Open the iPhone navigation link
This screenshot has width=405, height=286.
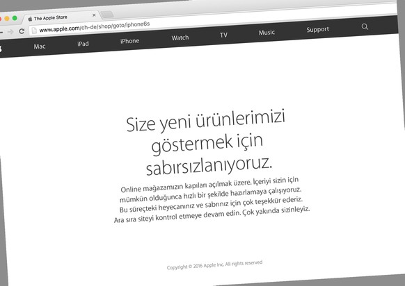pos(129,41)
